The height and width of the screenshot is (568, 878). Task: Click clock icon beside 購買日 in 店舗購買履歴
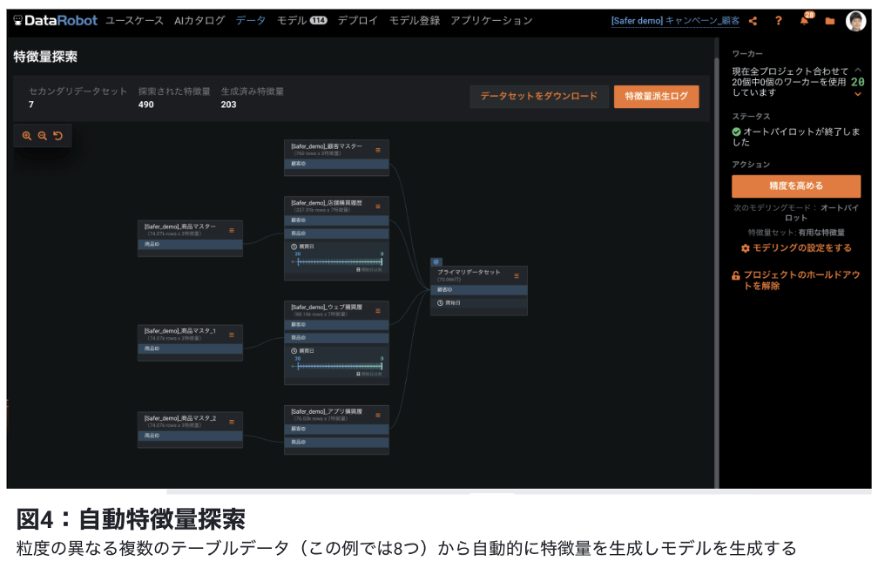pyautogui.click(x=294, y=247)
